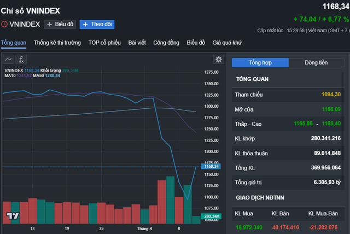This screenshot has height=234, width=350.
Task: Open the TOP cổ phiếu tab
Action: pos(104,43)
